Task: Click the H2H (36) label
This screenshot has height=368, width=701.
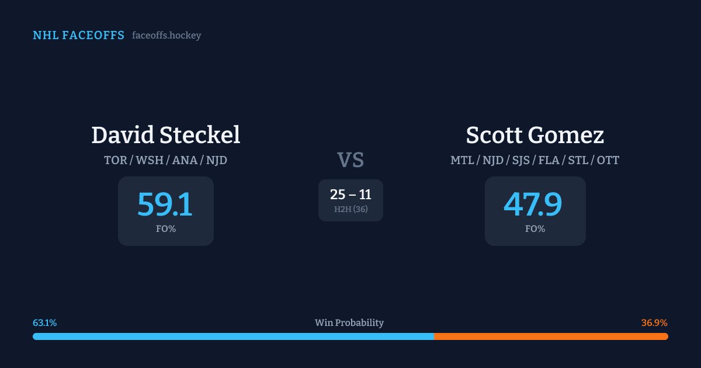Action: 350,209
